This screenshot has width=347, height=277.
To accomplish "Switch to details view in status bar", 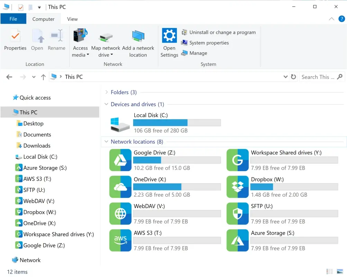I will click(x=330, y=271).
